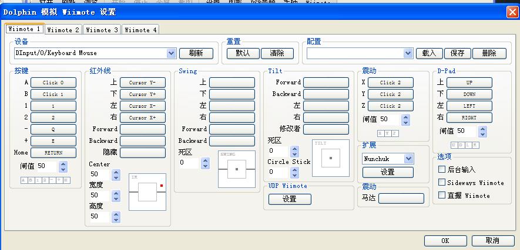Image resolution: width=520 pixels, height=250 pixels.
Task: Click the IR cursor preview box
Action: (147, 192)
